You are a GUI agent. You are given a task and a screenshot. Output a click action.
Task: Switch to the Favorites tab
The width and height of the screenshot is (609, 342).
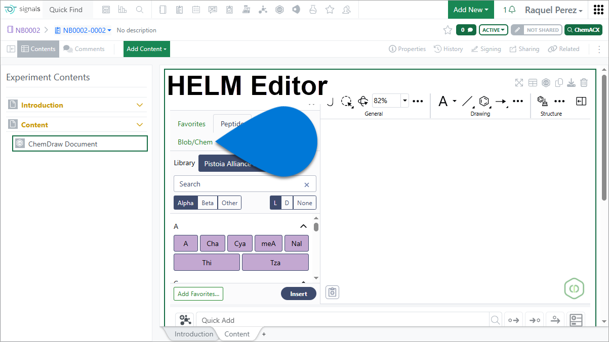192,124
